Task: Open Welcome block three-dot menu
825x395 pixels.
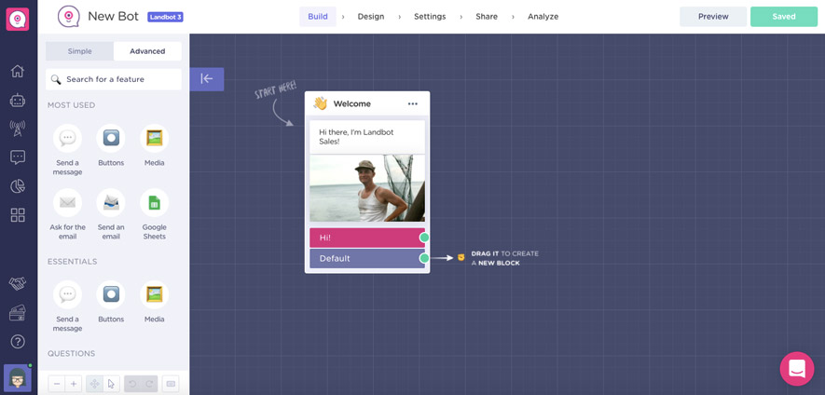Action: click(412, 103)
